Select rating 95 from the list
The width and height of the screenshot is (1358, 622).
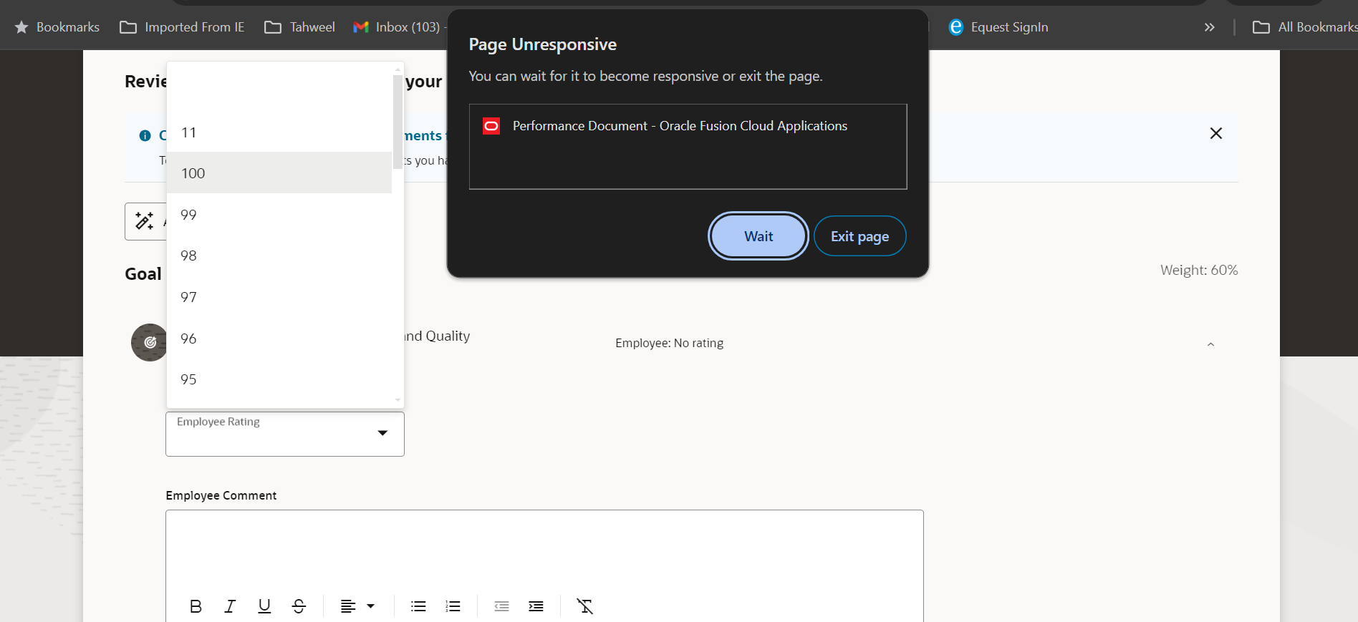(x=279, y=379)
